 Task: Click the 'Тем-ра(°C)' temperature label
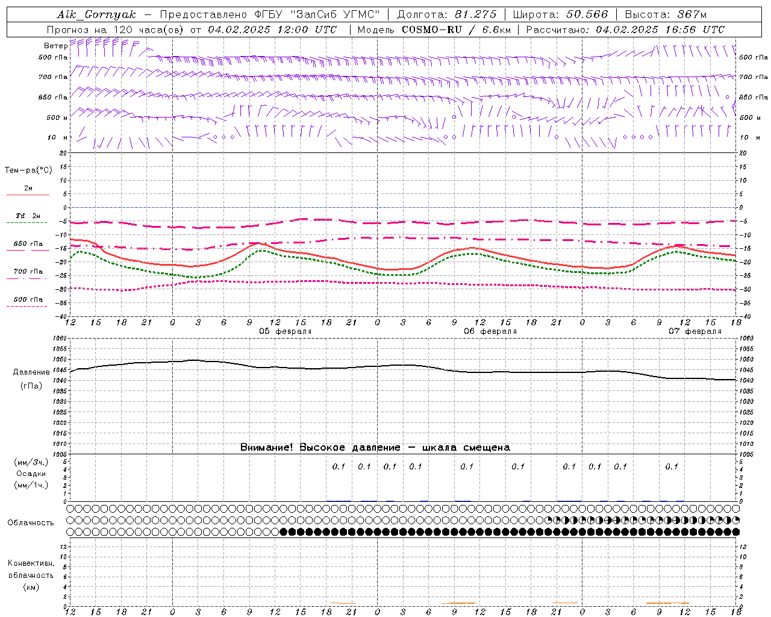[x=28, y=171]
